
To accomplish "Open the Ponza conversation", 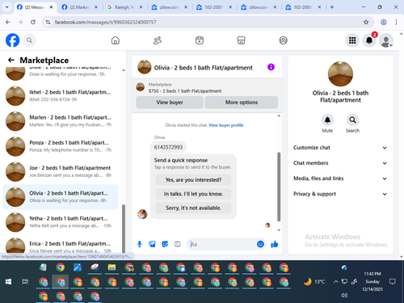I will point(61,146).
